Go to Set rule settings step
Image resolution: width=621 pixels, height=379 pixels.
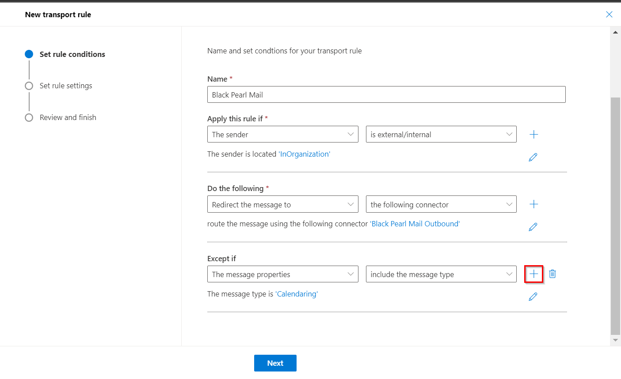click(66, 86)
